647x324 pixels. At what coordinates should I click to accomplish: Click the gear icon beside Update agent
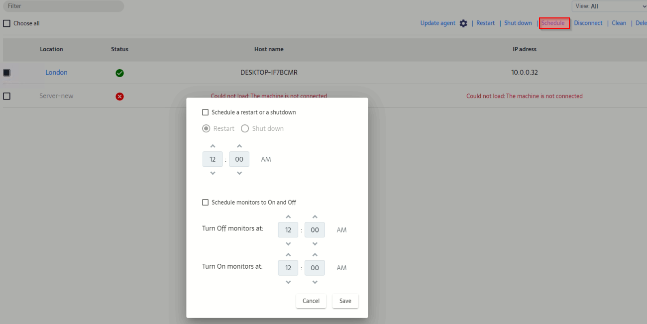[x=463, y=23]
